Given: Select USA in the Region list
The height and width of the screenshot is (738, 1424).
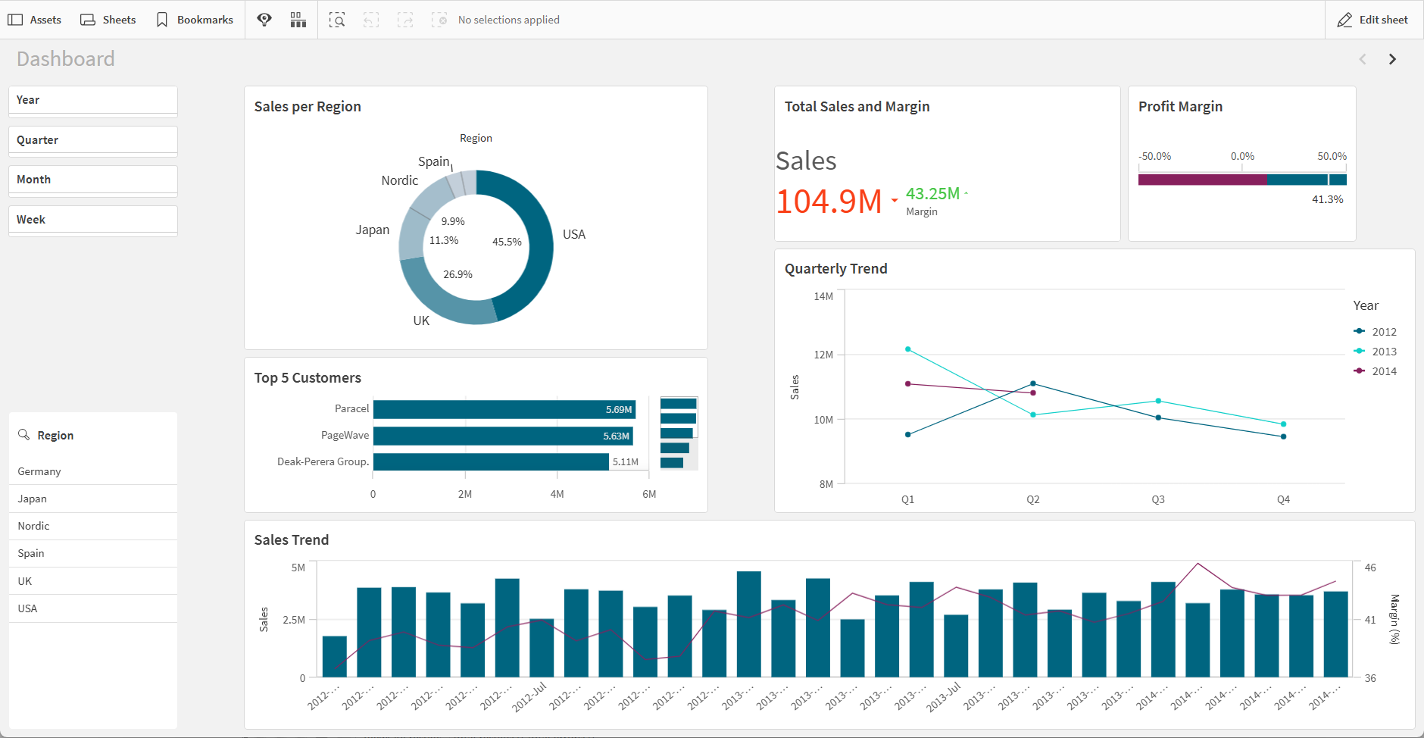Looking at the screenshot, I should [93, 608].
